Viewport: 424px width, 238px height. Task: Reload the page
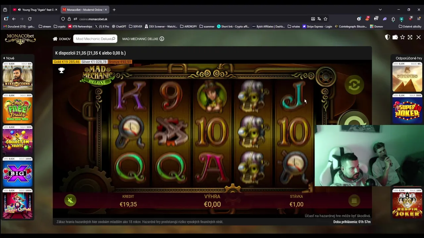(x=30, y=19)
